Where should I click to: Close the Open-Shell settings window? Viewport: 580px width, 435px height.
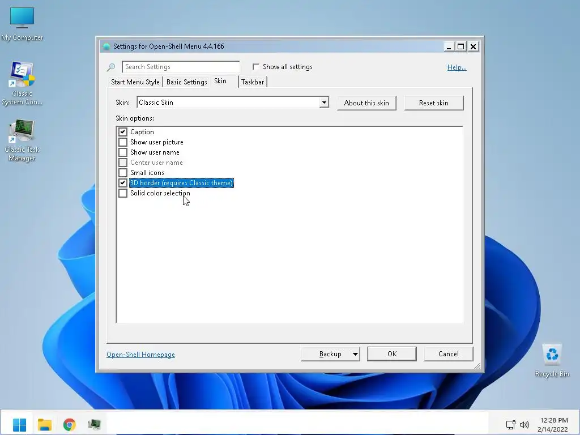[473, 46]
